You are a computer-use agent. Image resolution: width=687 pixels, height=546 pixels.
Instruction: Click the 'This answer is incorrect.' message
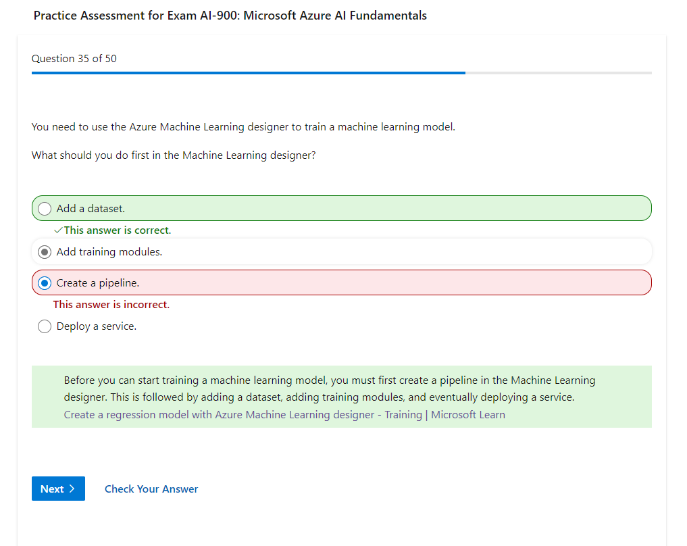[111, 305]
